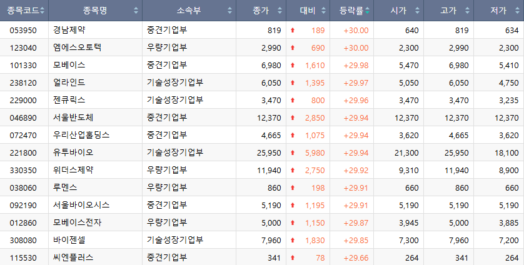The image size is (524, 265).
Task: Click stock code 115530
Action: [x=23, y=258]
